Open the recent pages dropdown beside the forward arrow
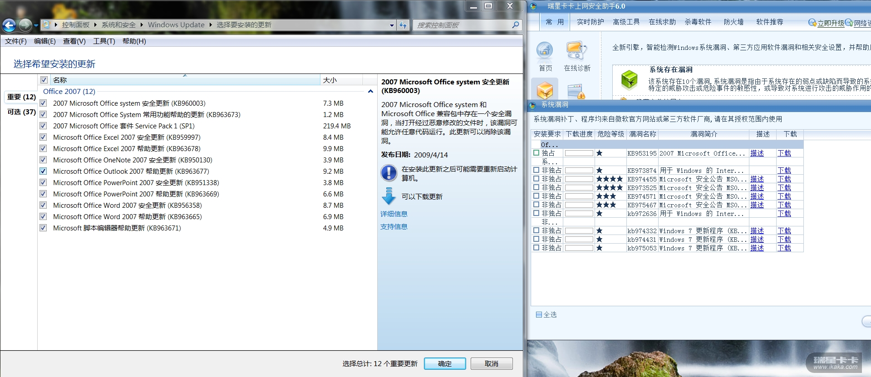Viewport: 871px width, 377px height. click(x=36, y=25)
